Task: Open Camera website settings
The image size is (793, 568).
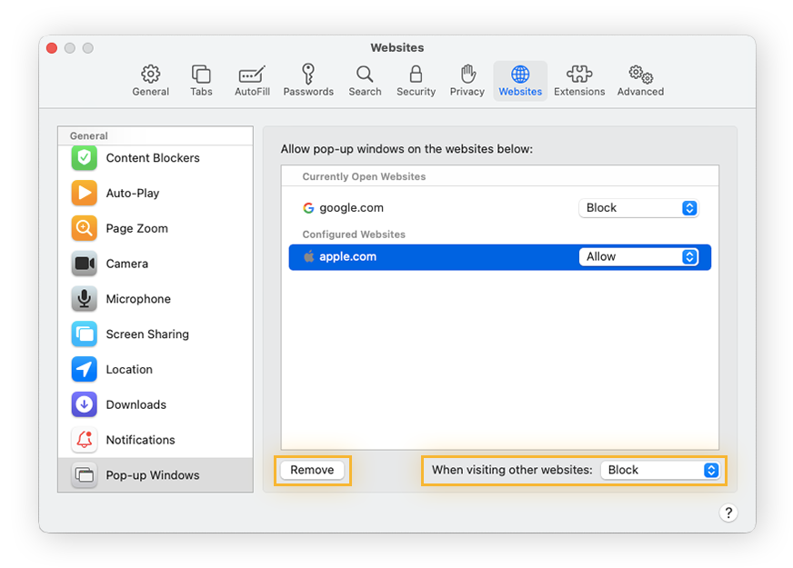Action: click(x=126, y=264)
